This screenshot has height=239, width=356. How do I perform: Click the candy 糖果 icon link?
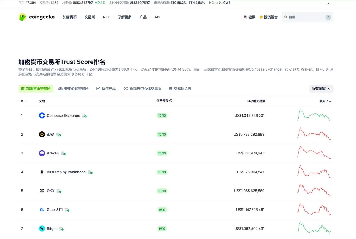point(249,17)
